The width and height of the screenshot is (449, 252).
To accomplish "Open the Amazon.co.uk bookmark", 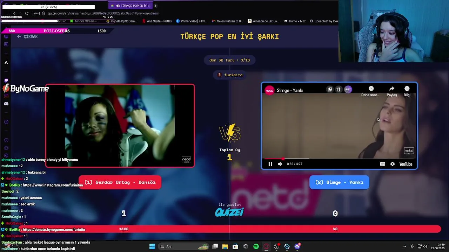I will tap(263, 21).
